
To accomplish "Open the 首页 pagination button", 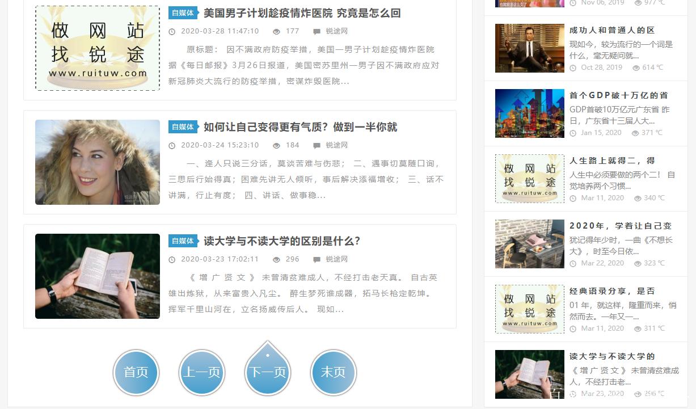I will click(x=136, y=373).
